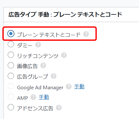
Task: Open 手動 link beside Google Ad Manager
Action: point(79,86)
